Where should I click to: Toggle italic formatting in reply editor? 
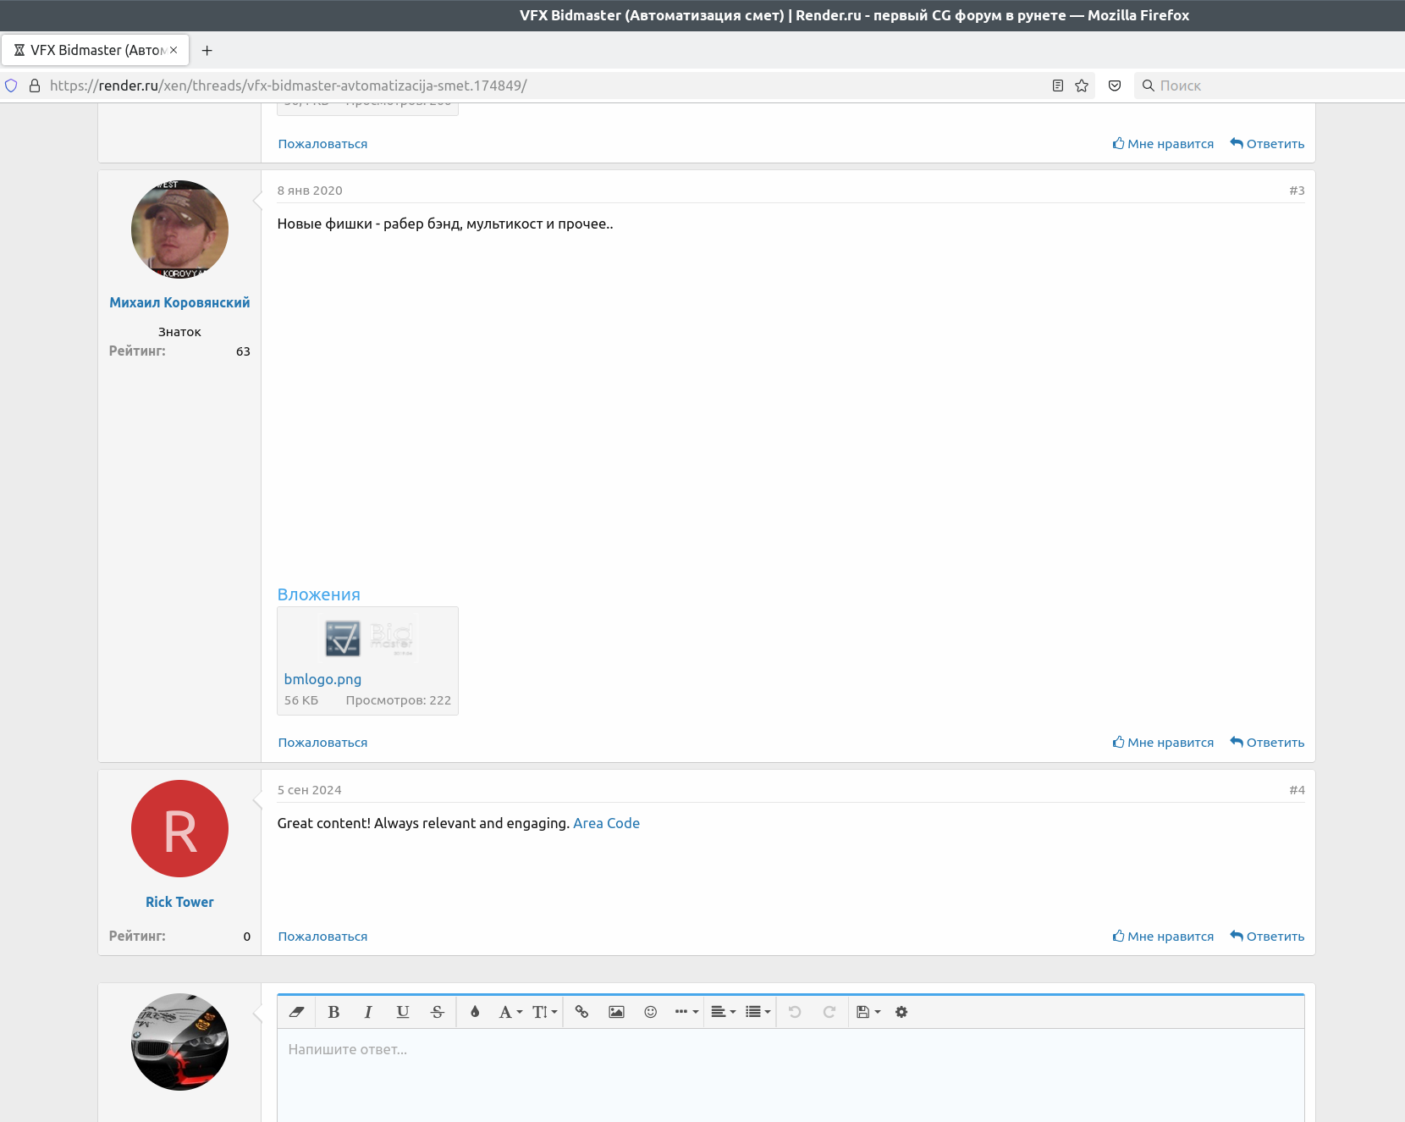click(x=368, y=1012)
